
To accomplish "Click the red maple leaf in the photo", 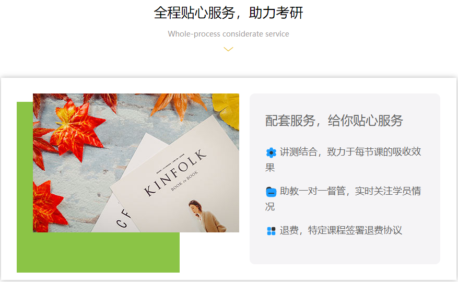I will pos(76,128).
